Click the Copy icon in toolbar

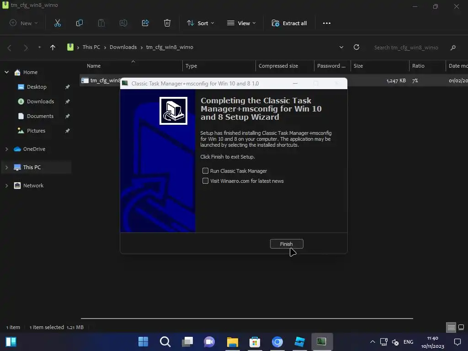pyautogui.click(x=80, y=23)
